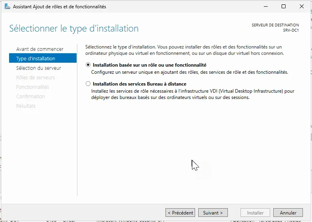Close the Ajout de rôles wizard
The width and height of the screenshot is (312, 222).
click(302, 7)
